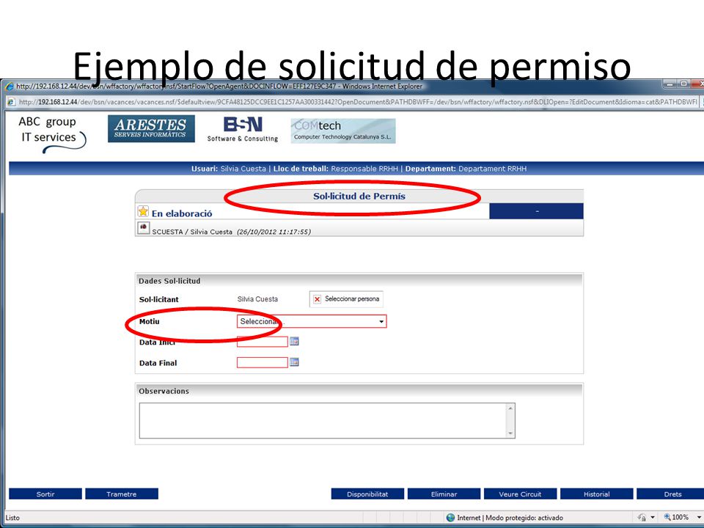Screen dimensions: 704x528
Task: Click the red X icon in Seleccionar persona
Action: click(318, 299)
